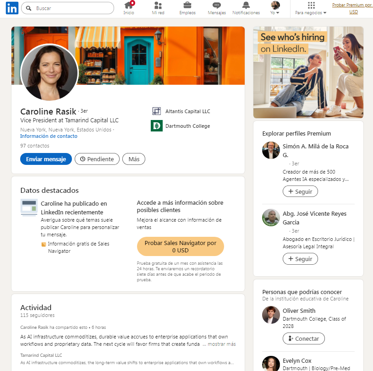Open the Abg. José Vicente Reyes Garcia name
The height and width of the screenshot is (371, 373).
click(314, 218)
